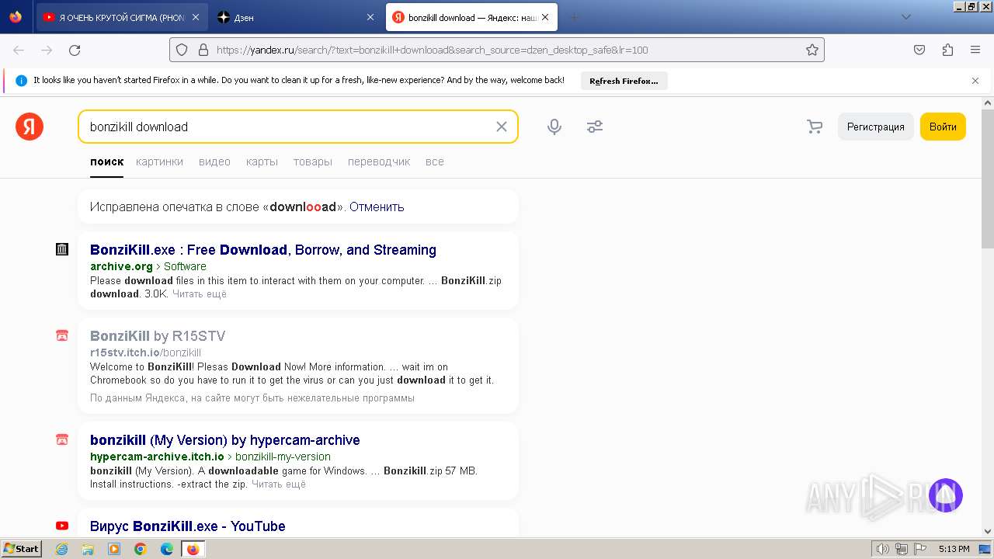The width and height of the screenshot is (994, 559).
Task: Open the Extensions puzzle icon
Action: tap(947, 50)
